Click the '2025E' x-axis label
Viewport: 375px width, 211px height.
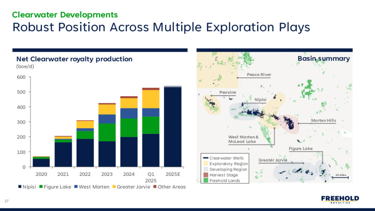[x=173, y=174]
